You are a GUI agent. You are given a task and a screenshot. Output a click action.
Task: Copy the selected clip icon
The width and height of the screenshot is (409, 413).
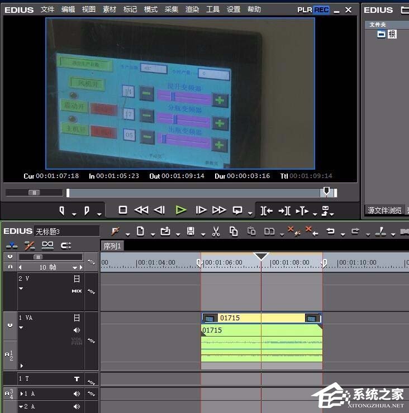pos(234,232)
